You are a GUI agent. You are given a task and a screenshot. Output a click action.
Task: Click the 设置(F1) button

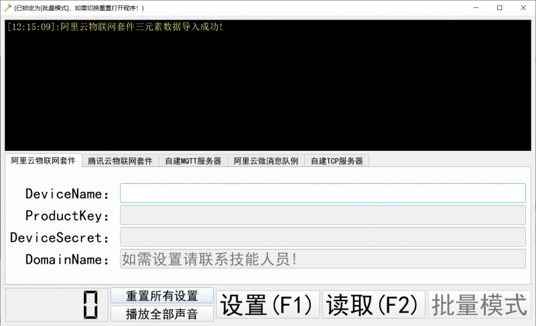tap(267, 305)
